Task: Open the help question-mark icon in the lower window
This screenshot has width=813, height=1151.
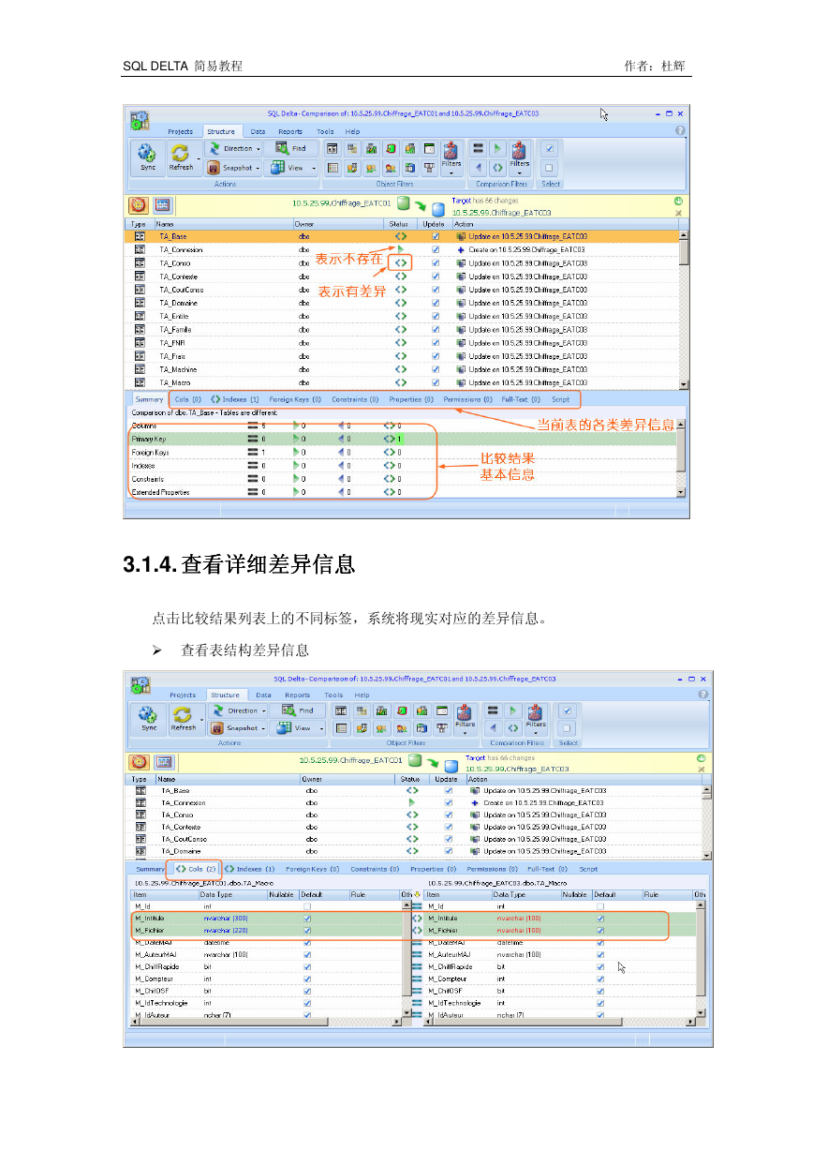Action: 702,695
